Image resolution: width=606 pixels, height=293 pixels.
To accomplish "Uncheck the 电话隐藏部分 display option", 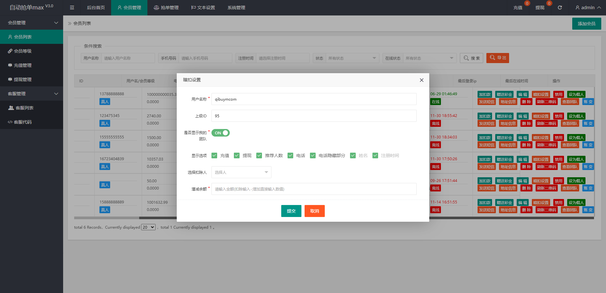I will [313, 155].
